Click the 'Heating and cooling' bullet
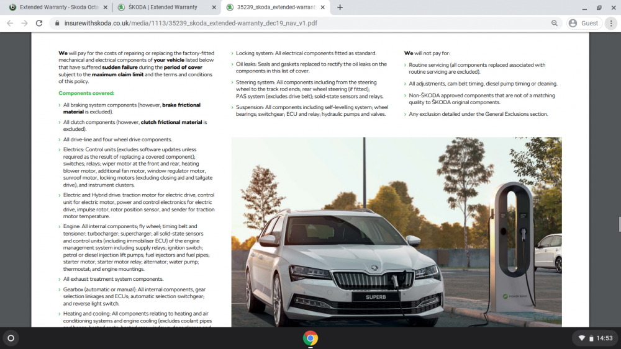Image resolution: width=621 pixels, height=349 pixels. 137,319
